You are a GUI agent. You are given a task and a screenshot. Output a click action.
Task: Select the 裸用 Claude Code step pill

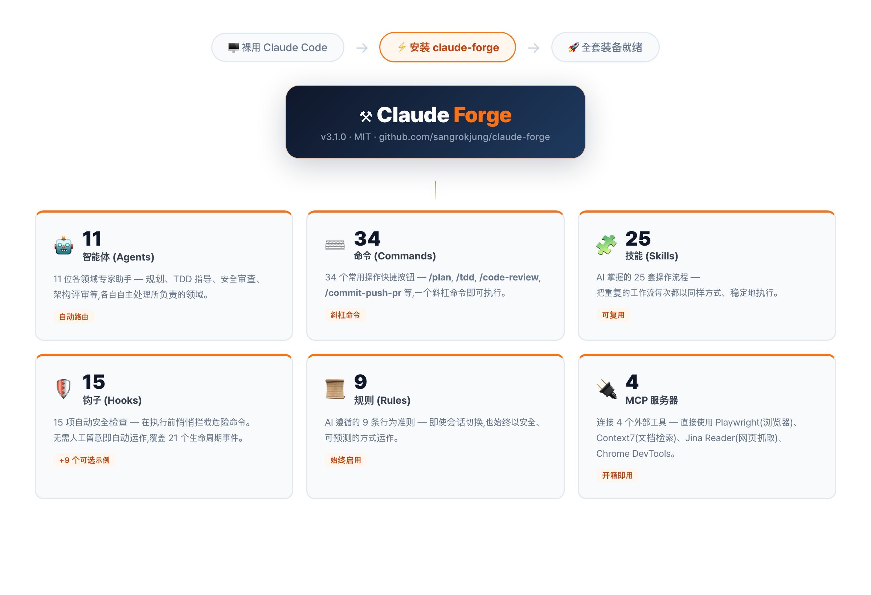coord(278,48)
